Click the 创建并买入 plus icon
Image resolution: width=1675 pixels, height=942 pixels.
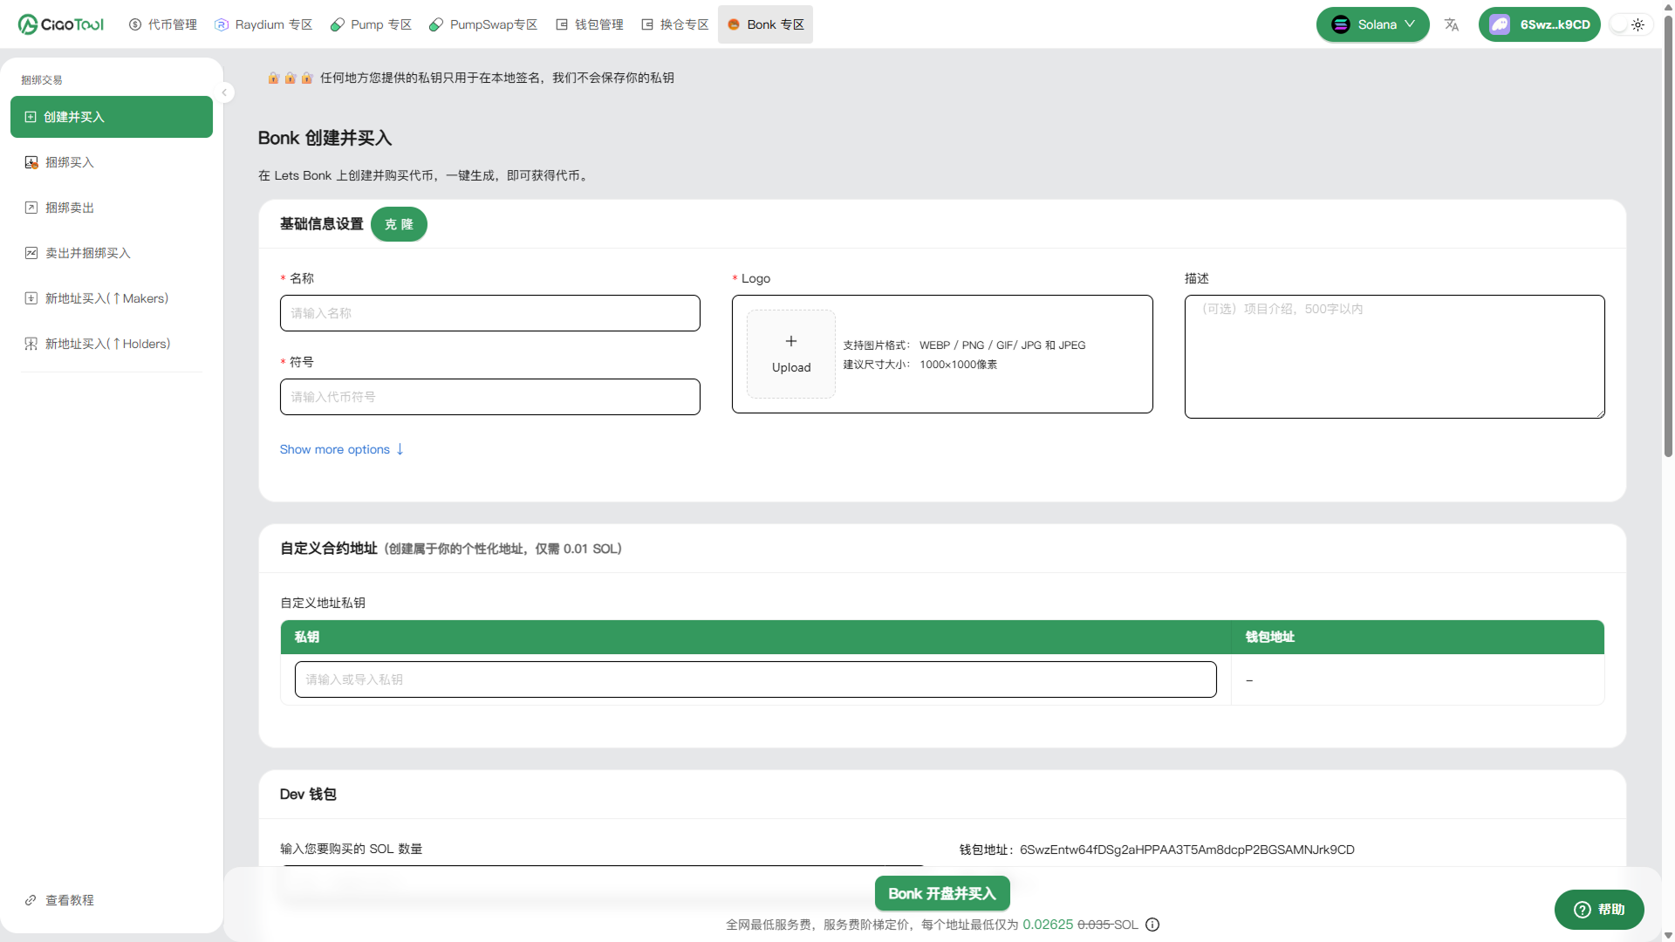click(x=31, y=117)
